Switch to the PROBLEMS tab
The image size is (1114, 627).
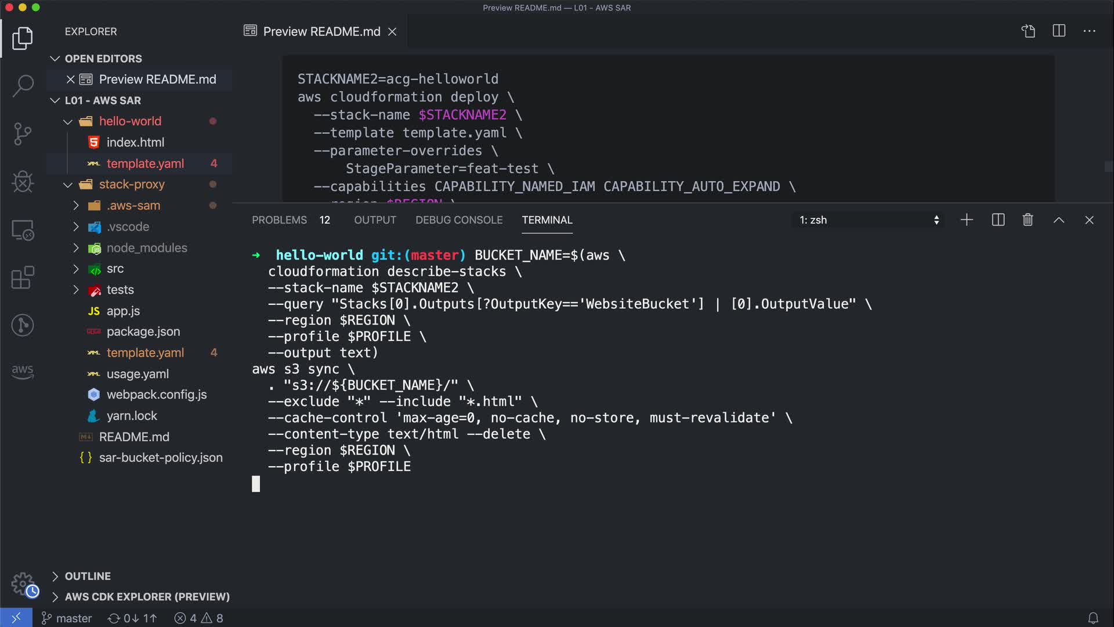pos(279,220)
